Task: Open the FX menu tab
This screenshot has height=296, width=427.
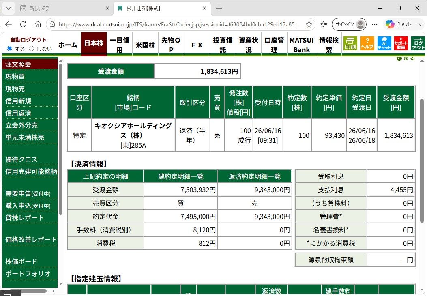Action: click(x=197, y=45)
